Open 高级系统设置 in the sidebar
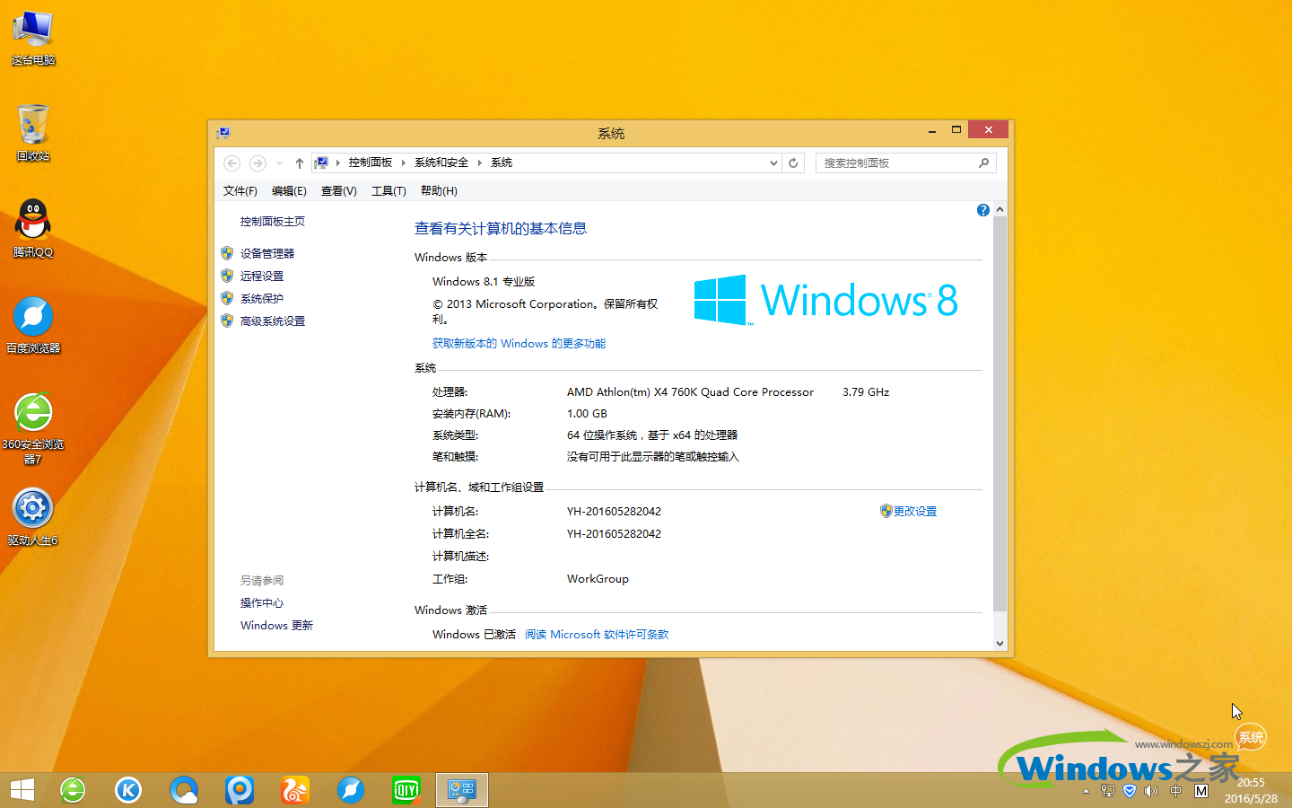 point(271,321)
